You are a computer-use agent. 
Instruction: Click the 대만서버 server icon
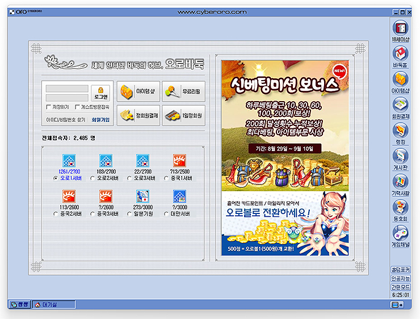click(179, 196)
